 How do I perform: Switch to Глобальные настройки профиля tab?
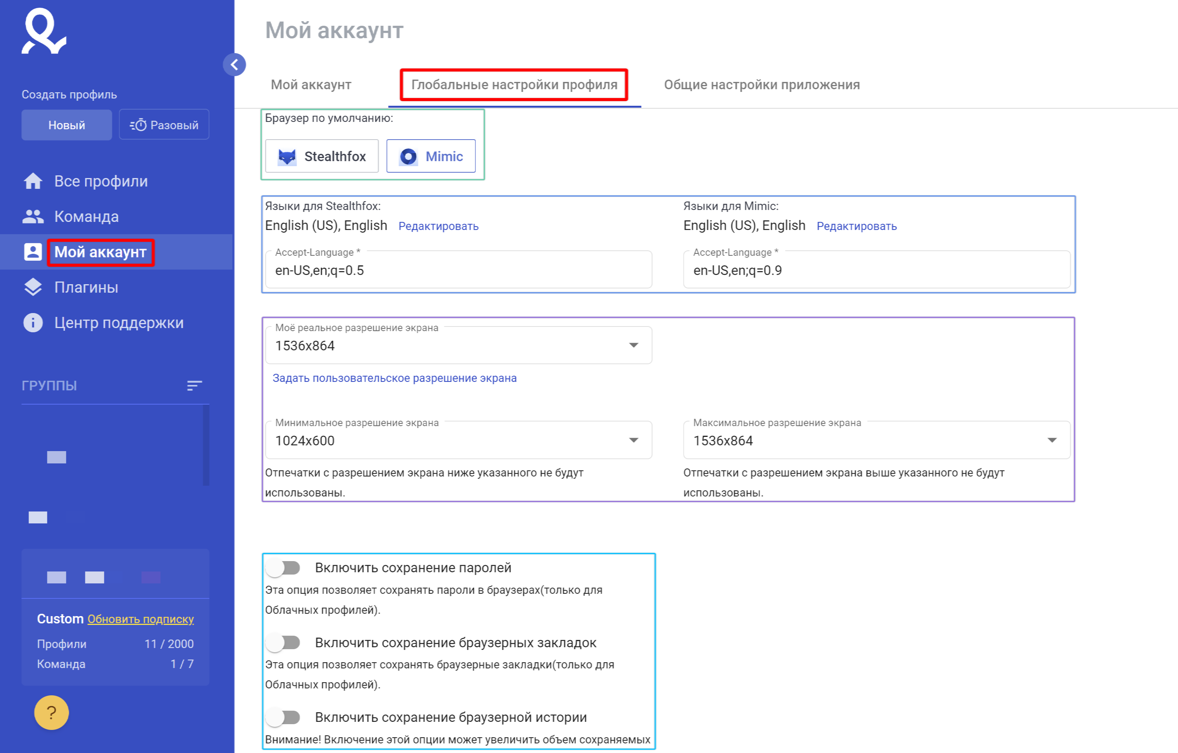(514, 85)
